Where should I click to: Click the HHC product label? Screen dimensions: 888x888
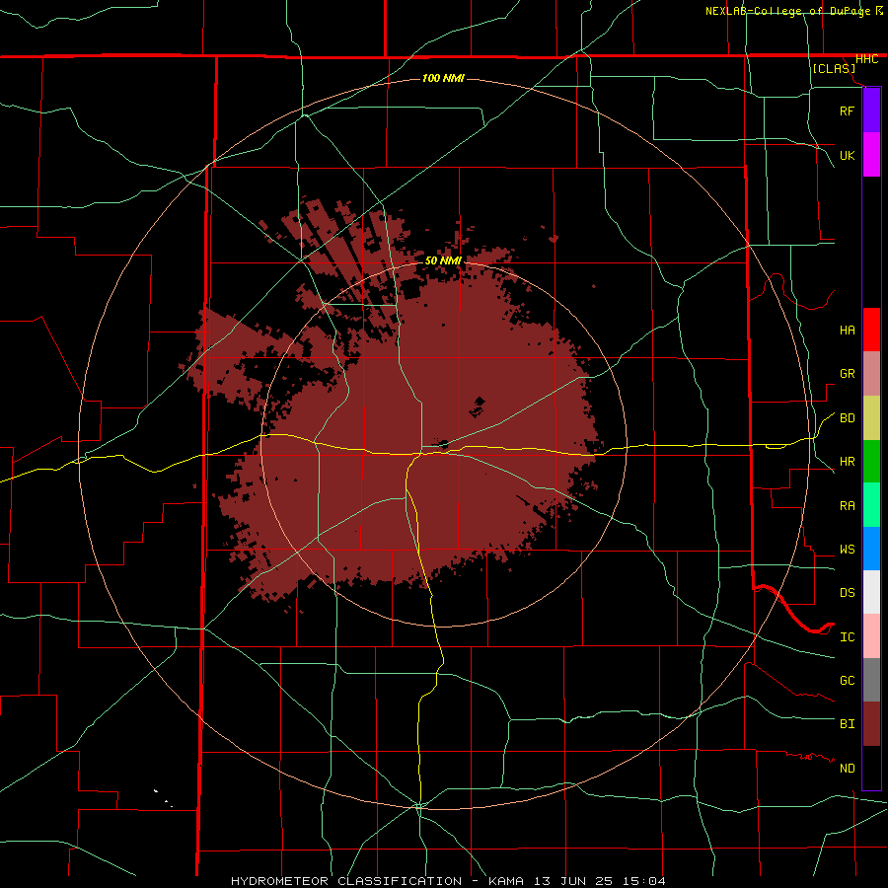tap(866, 59)
